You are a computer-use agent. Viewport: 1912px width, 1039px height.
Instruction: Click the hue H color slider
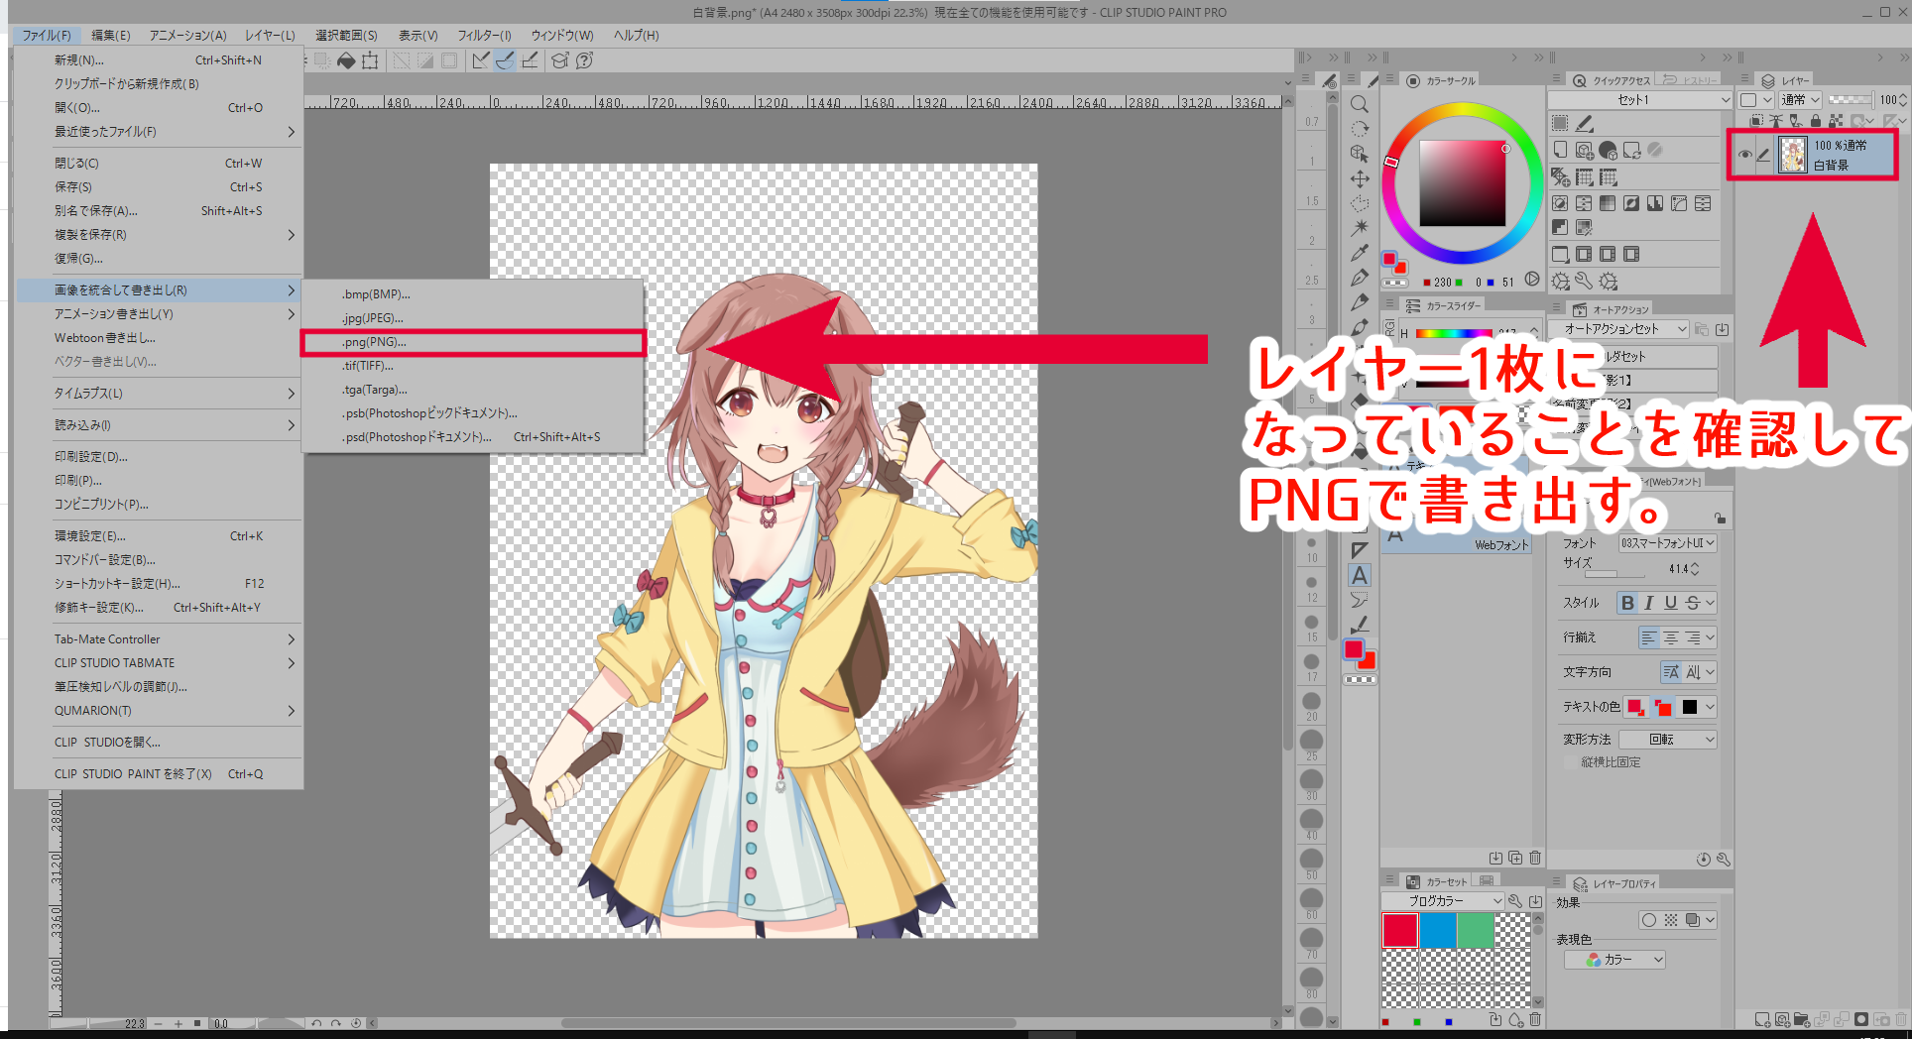[x=1455, y=333]
